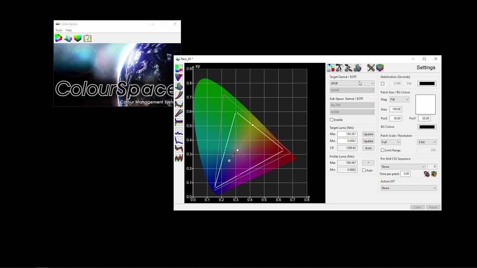
Task: Tick the Limit Range checkbox
Action: point(382,150)
